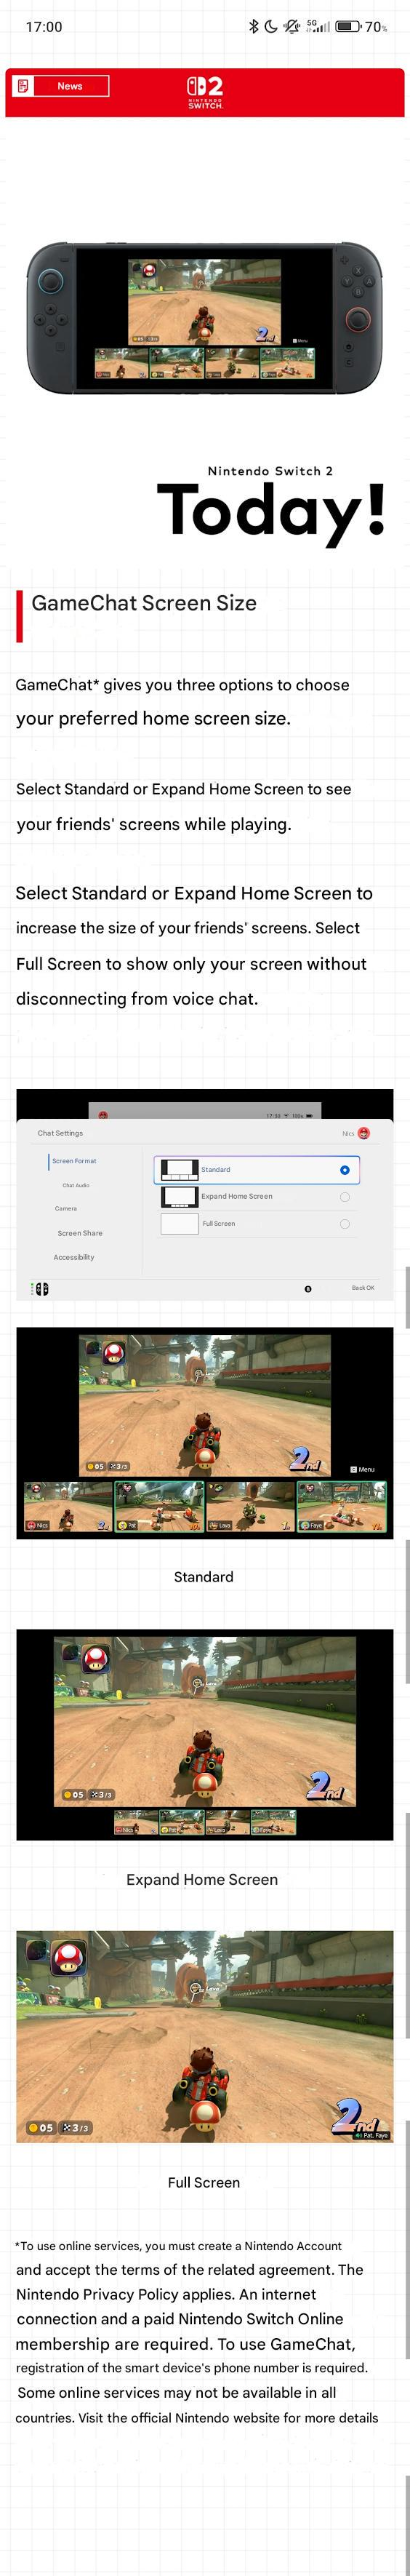Tap the mushroom item icon in Standard screenshot
This screenshot has width=410, height=2576.
click(114, 1355)
